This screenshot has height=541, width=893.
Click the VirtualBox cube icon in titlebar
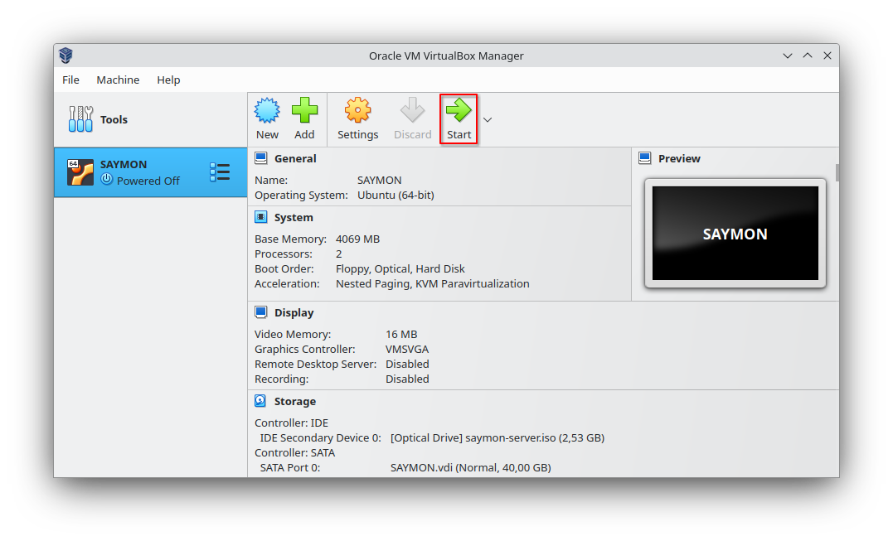(66, 56)
